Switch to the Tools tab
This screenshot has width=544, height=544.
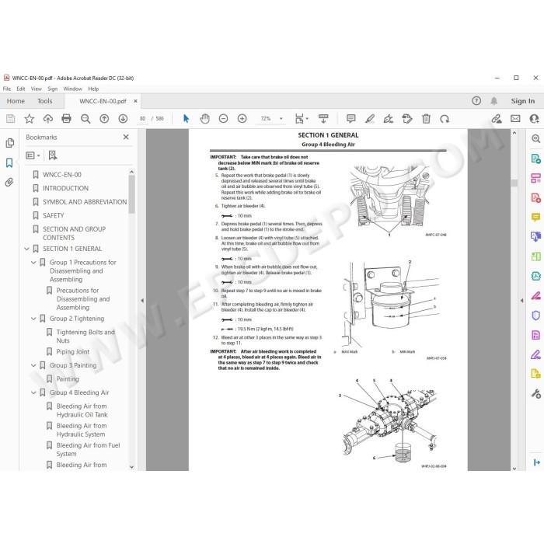click(x=45, y=101)
